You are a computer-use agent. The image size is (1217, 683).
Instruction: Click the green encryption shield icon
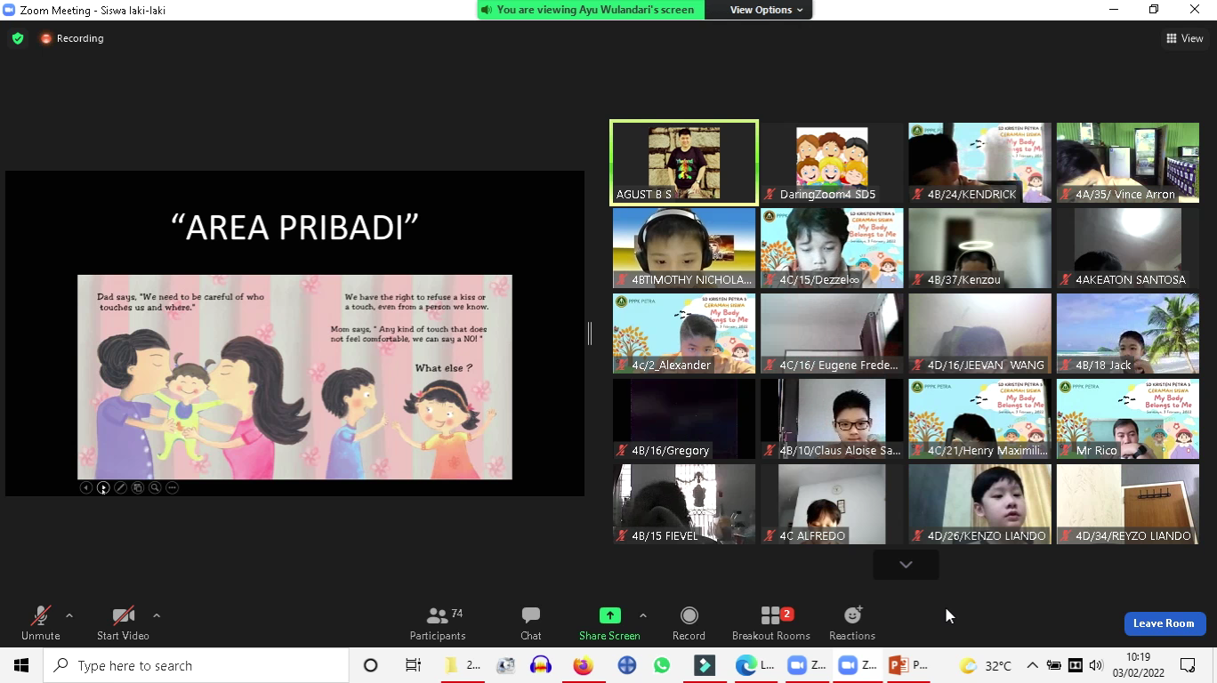pos(18,38)
